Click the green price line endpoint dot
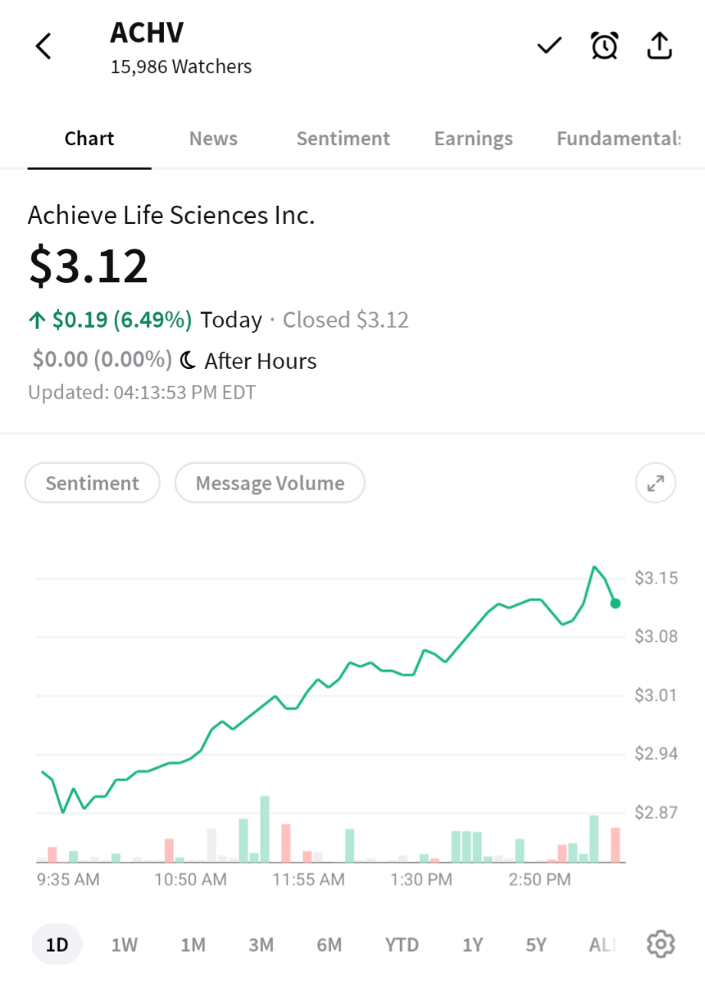This screenshot has width=705, height=992. coord(616,603)
